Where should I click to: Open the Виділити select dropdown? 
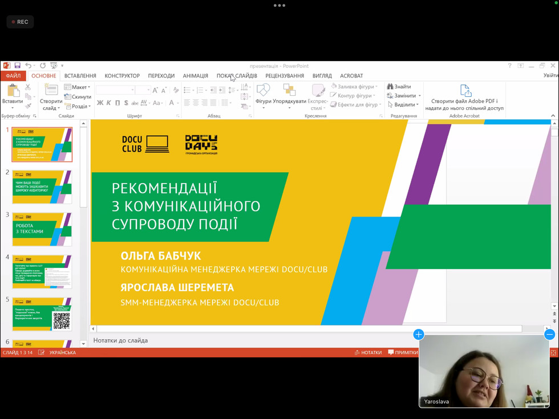click(x=403, y=105)
